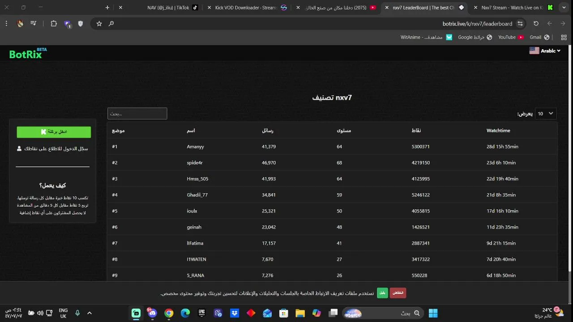Accept cookies with the green button

pyautogui.click(x=382, y=293)
